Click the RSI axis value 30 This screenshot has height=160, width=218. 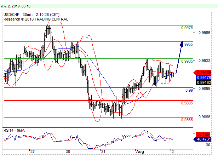(x=208, y=145)
